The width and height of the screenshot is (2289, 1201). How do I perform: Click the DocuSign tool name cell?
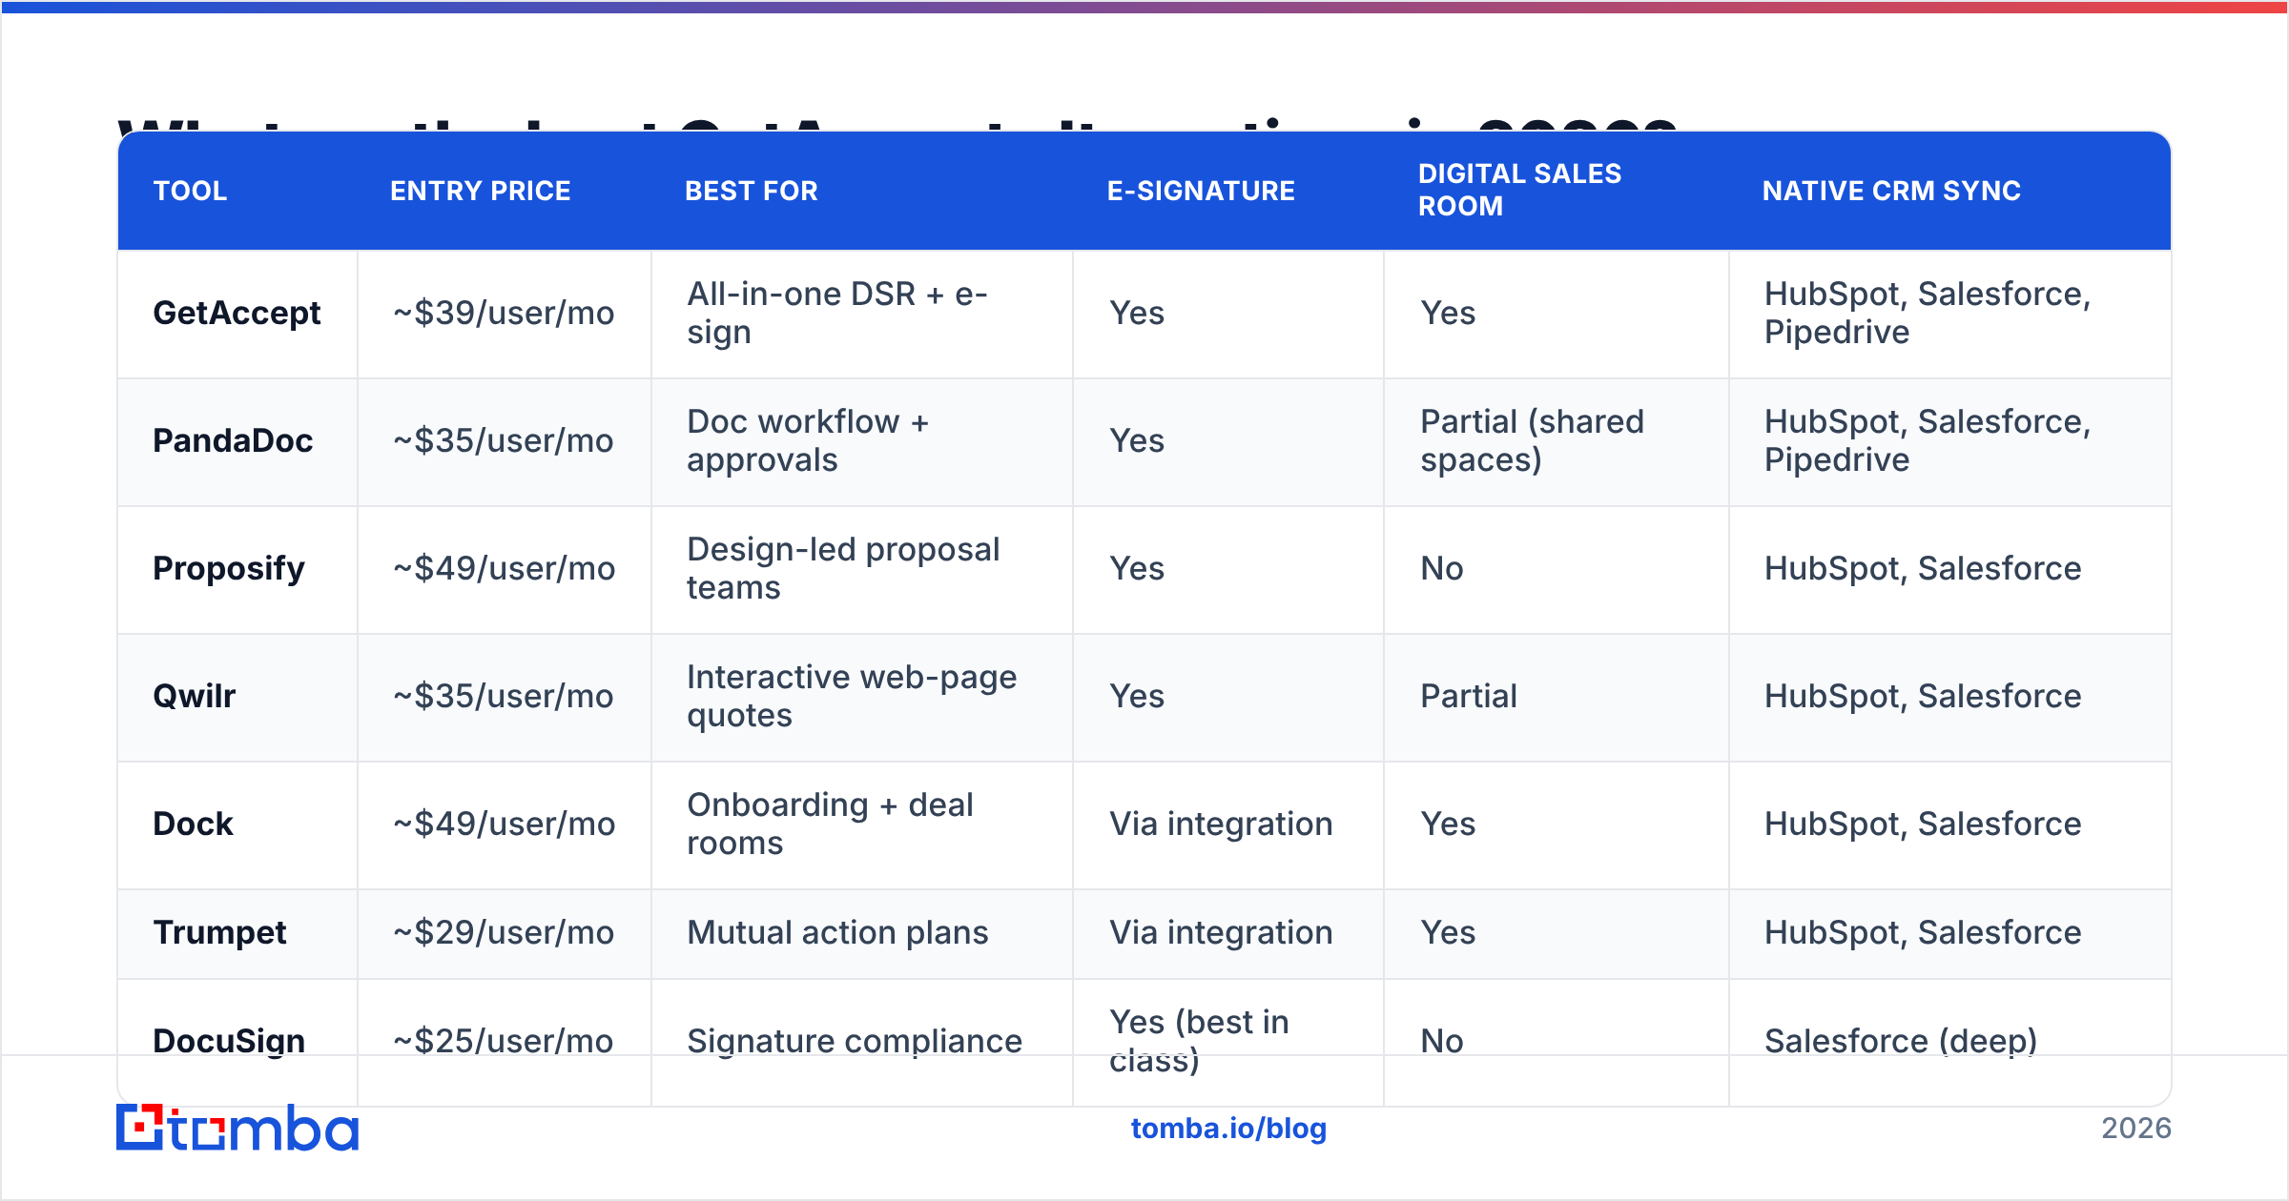pos(237,1042)
